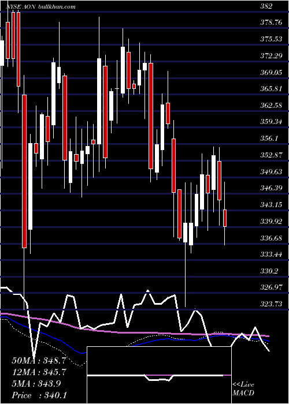Select the 359.34 price axis label
The height and width of the screenshot is (404, 289).
(x=271, y=122)
